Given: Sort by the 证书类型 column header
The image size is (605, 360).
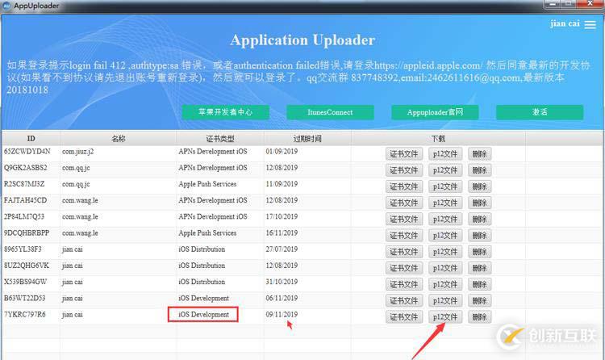Looking at the screenshot, I should (220, 138).
